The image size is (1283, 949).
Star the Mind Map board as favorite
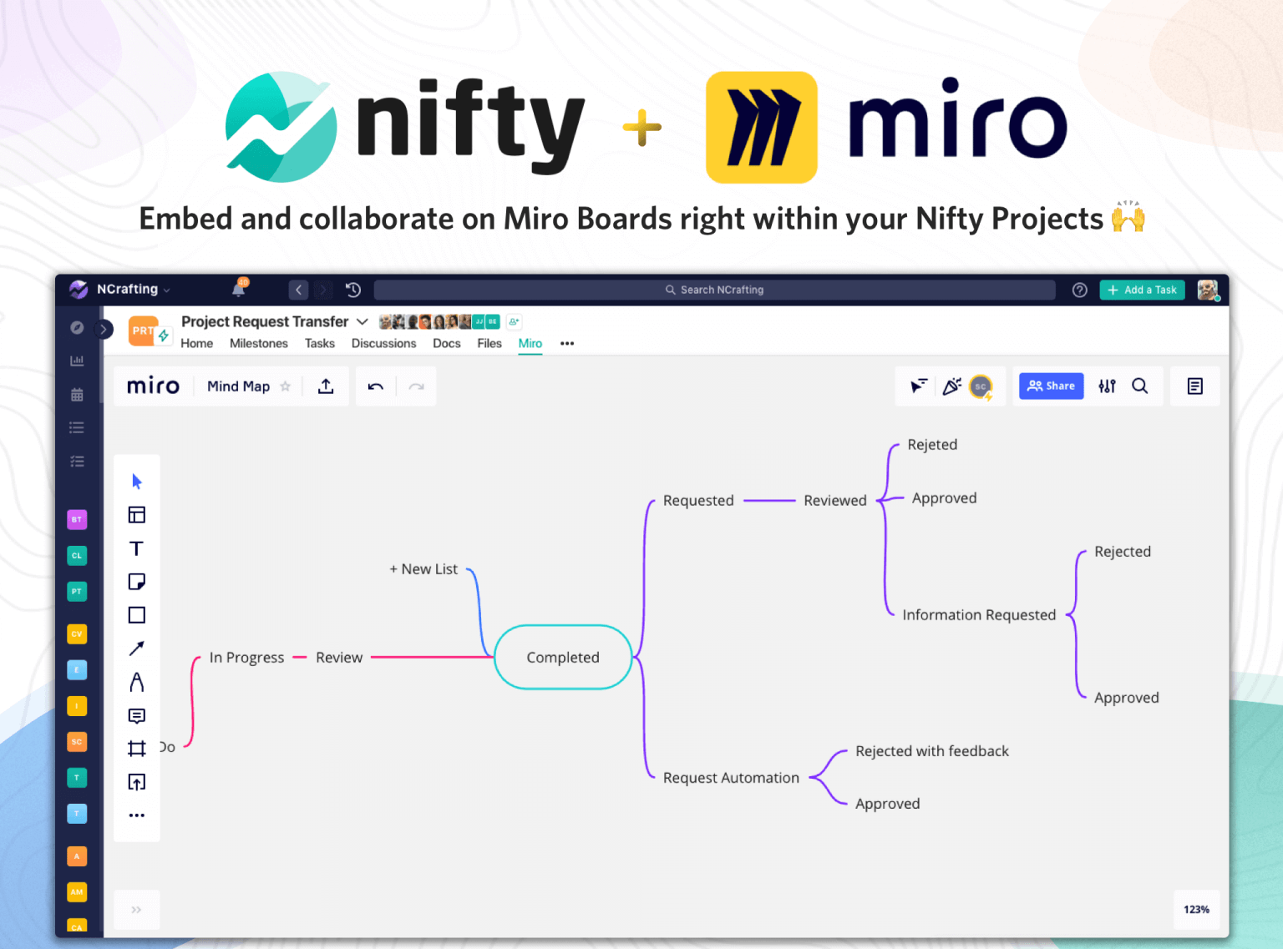click(x=285, y=386)
